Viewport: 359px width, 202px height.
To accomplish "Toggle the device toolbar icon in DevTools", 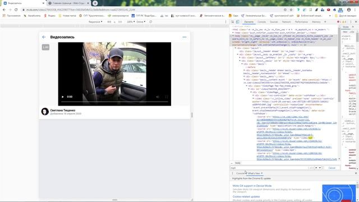I will pos(237,22).
